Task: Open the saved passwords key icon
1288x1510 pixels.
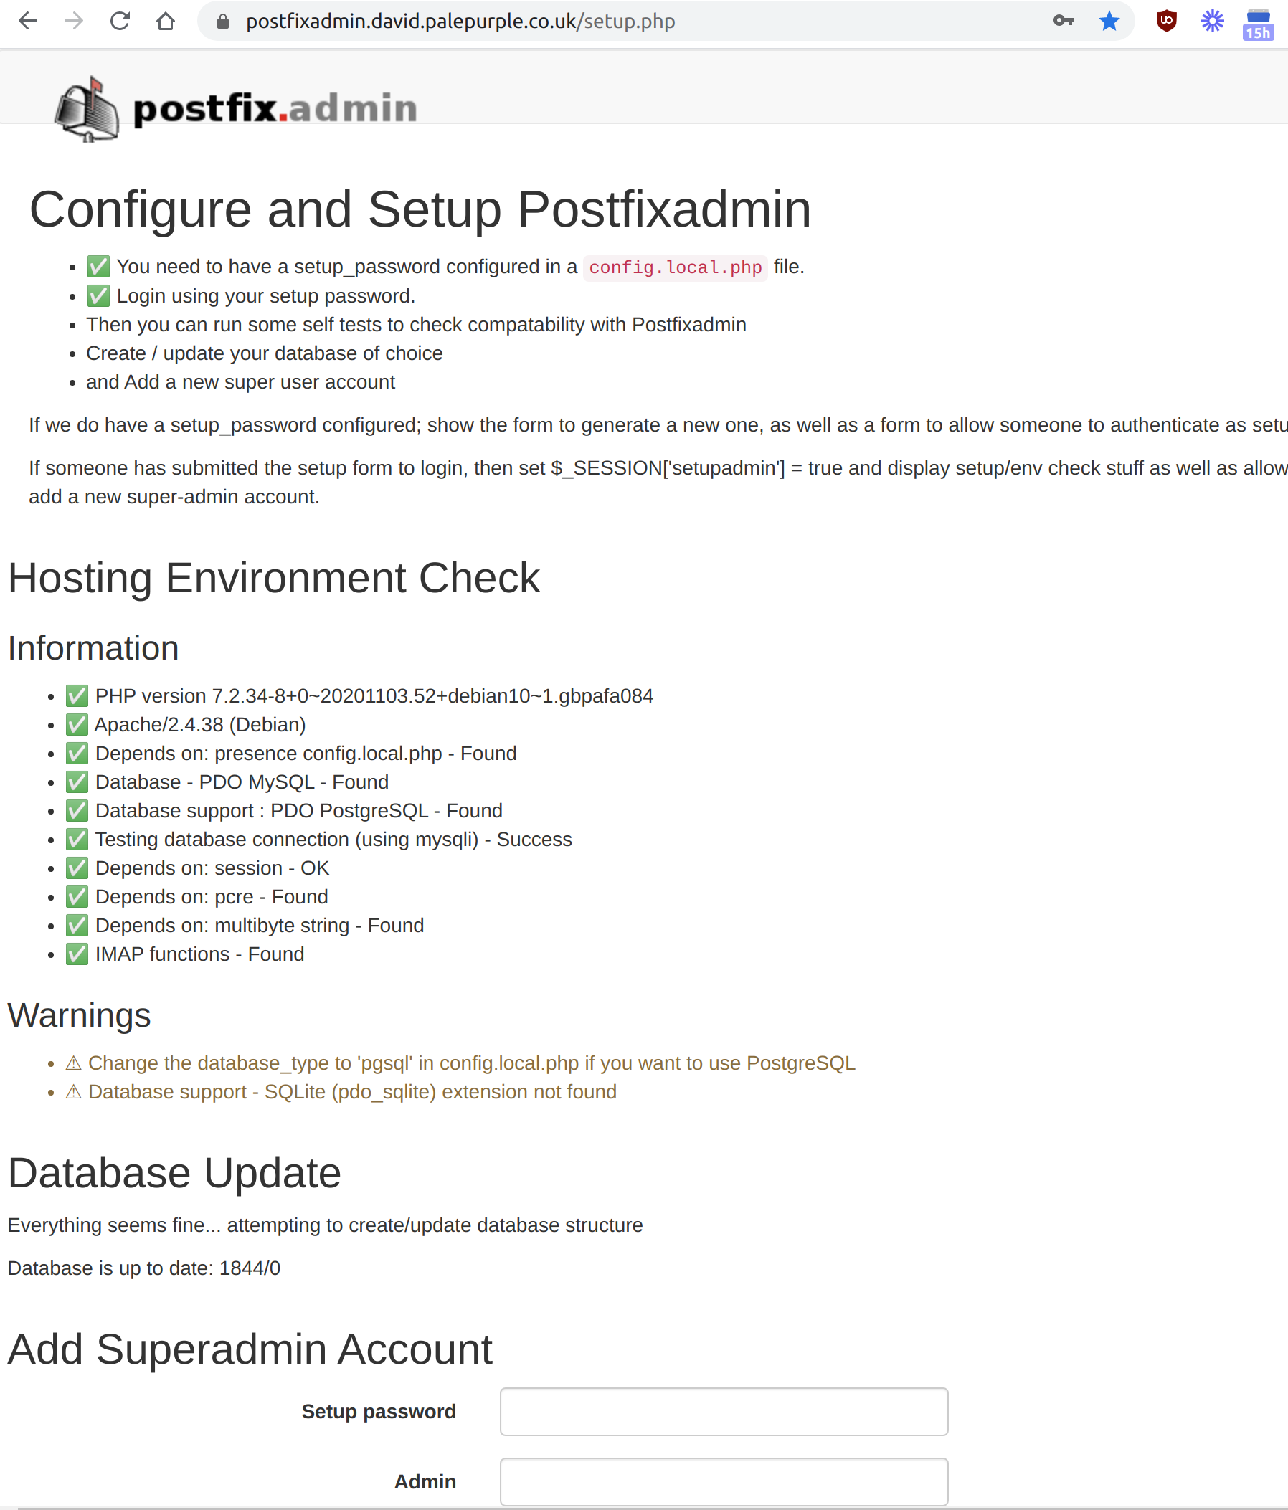Action: pyautogui.click(x=1064, y=21)
